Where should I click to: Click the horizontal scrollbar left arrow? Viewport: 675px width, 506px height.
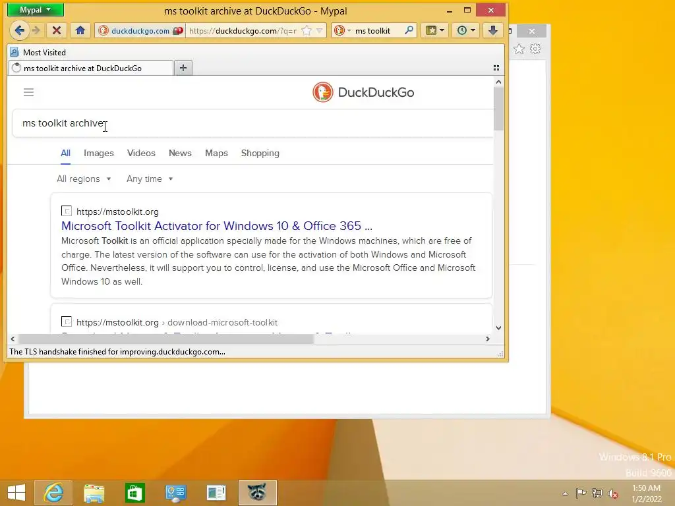click(13, 339)
